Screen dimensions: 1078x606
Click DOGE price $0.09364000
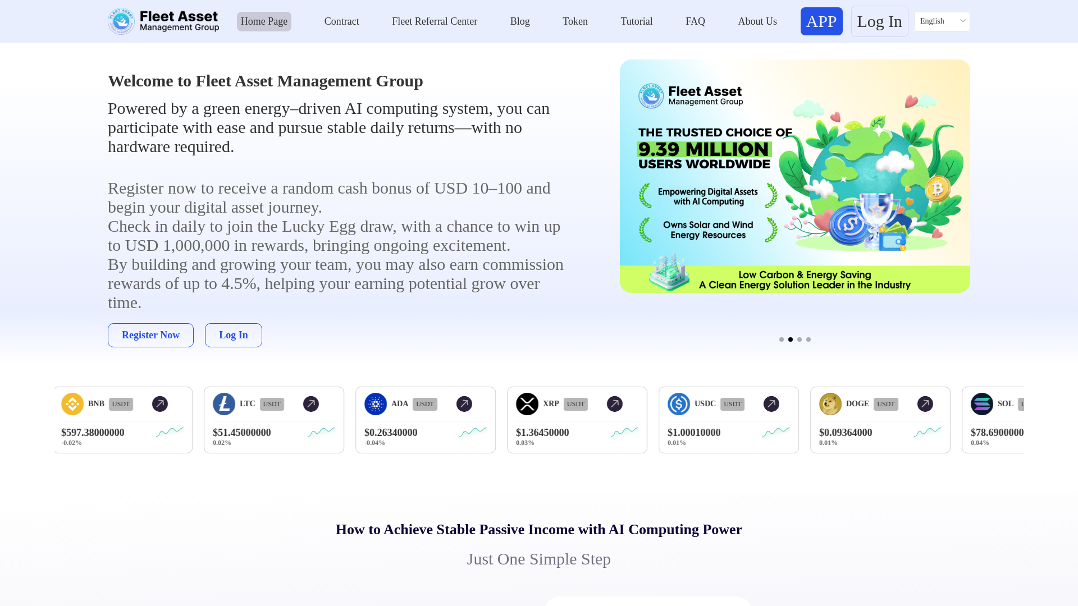click(846, 433)
